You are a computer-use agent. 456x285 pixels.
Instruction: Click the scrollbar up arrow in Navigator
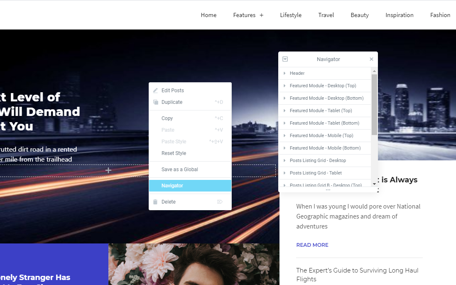(374, 71)
